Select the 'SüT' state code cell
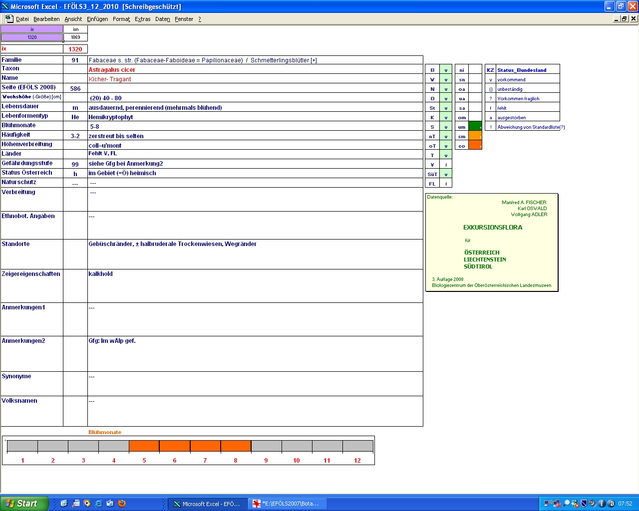The image size is (639, 511). 432,174
